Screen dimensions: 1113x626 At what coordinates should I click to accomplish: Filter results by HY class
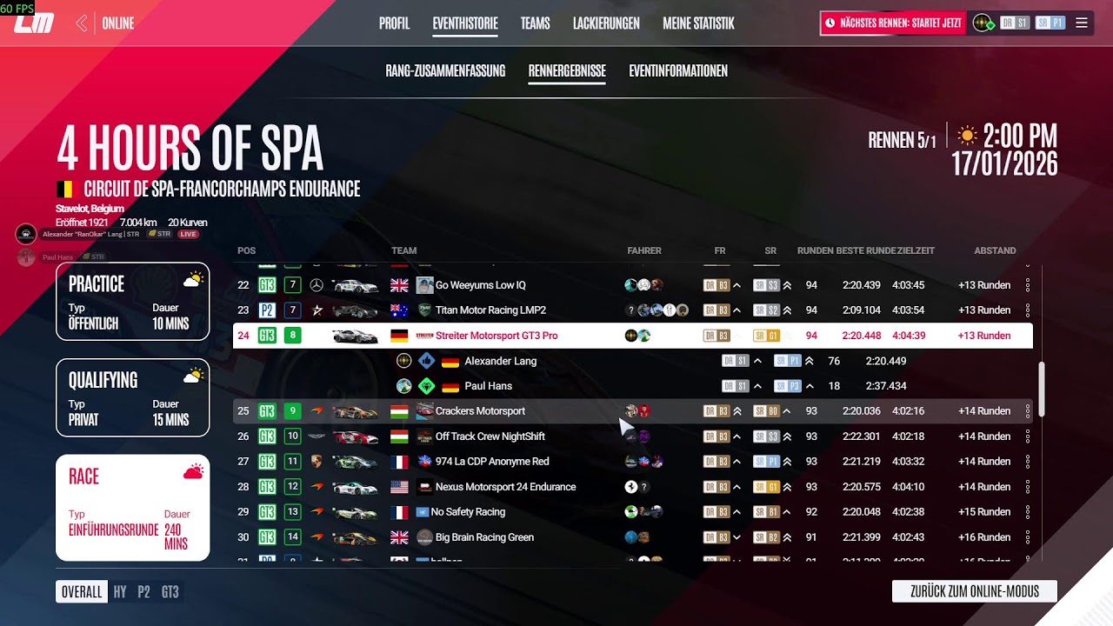[120, 592]
